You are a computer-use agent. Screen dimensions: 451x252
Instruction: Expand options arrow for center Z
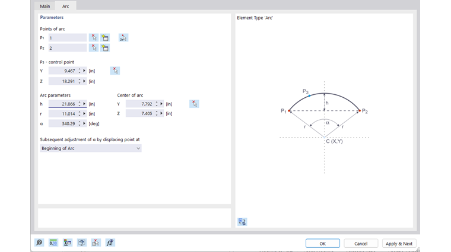(161, 113)
